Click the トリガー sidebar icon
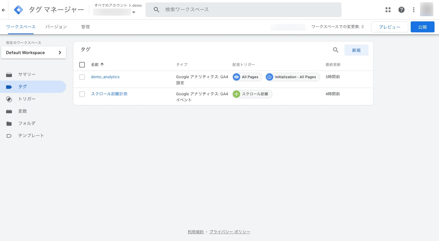 9,99
